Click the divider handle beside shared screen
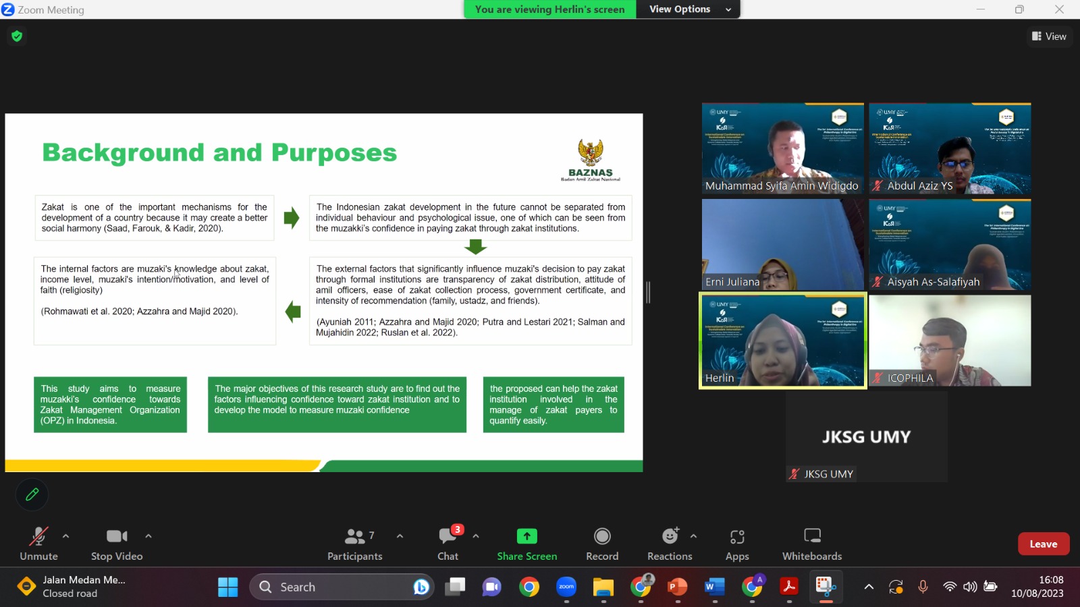1080x607 pixels. click(x=648, y=292)
